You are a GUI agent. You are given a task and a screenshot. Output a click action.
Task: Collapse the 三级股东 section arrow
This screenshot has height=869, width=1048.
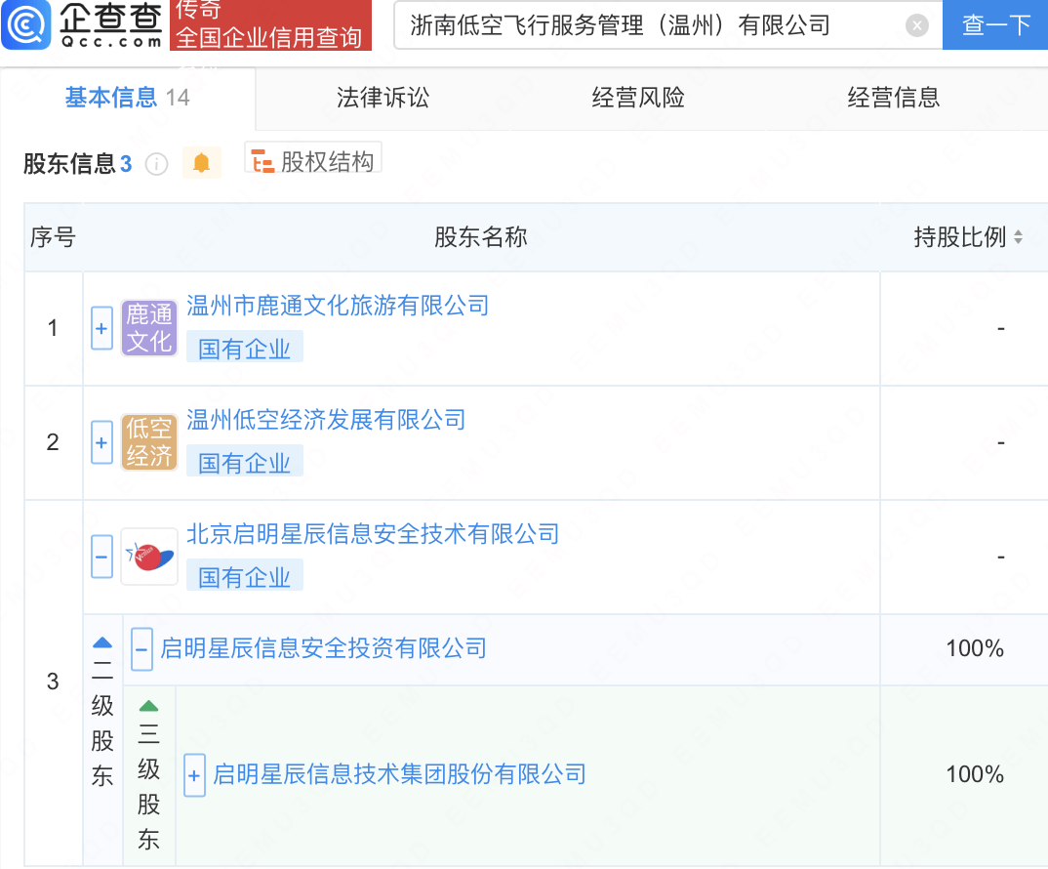(148, 706)
